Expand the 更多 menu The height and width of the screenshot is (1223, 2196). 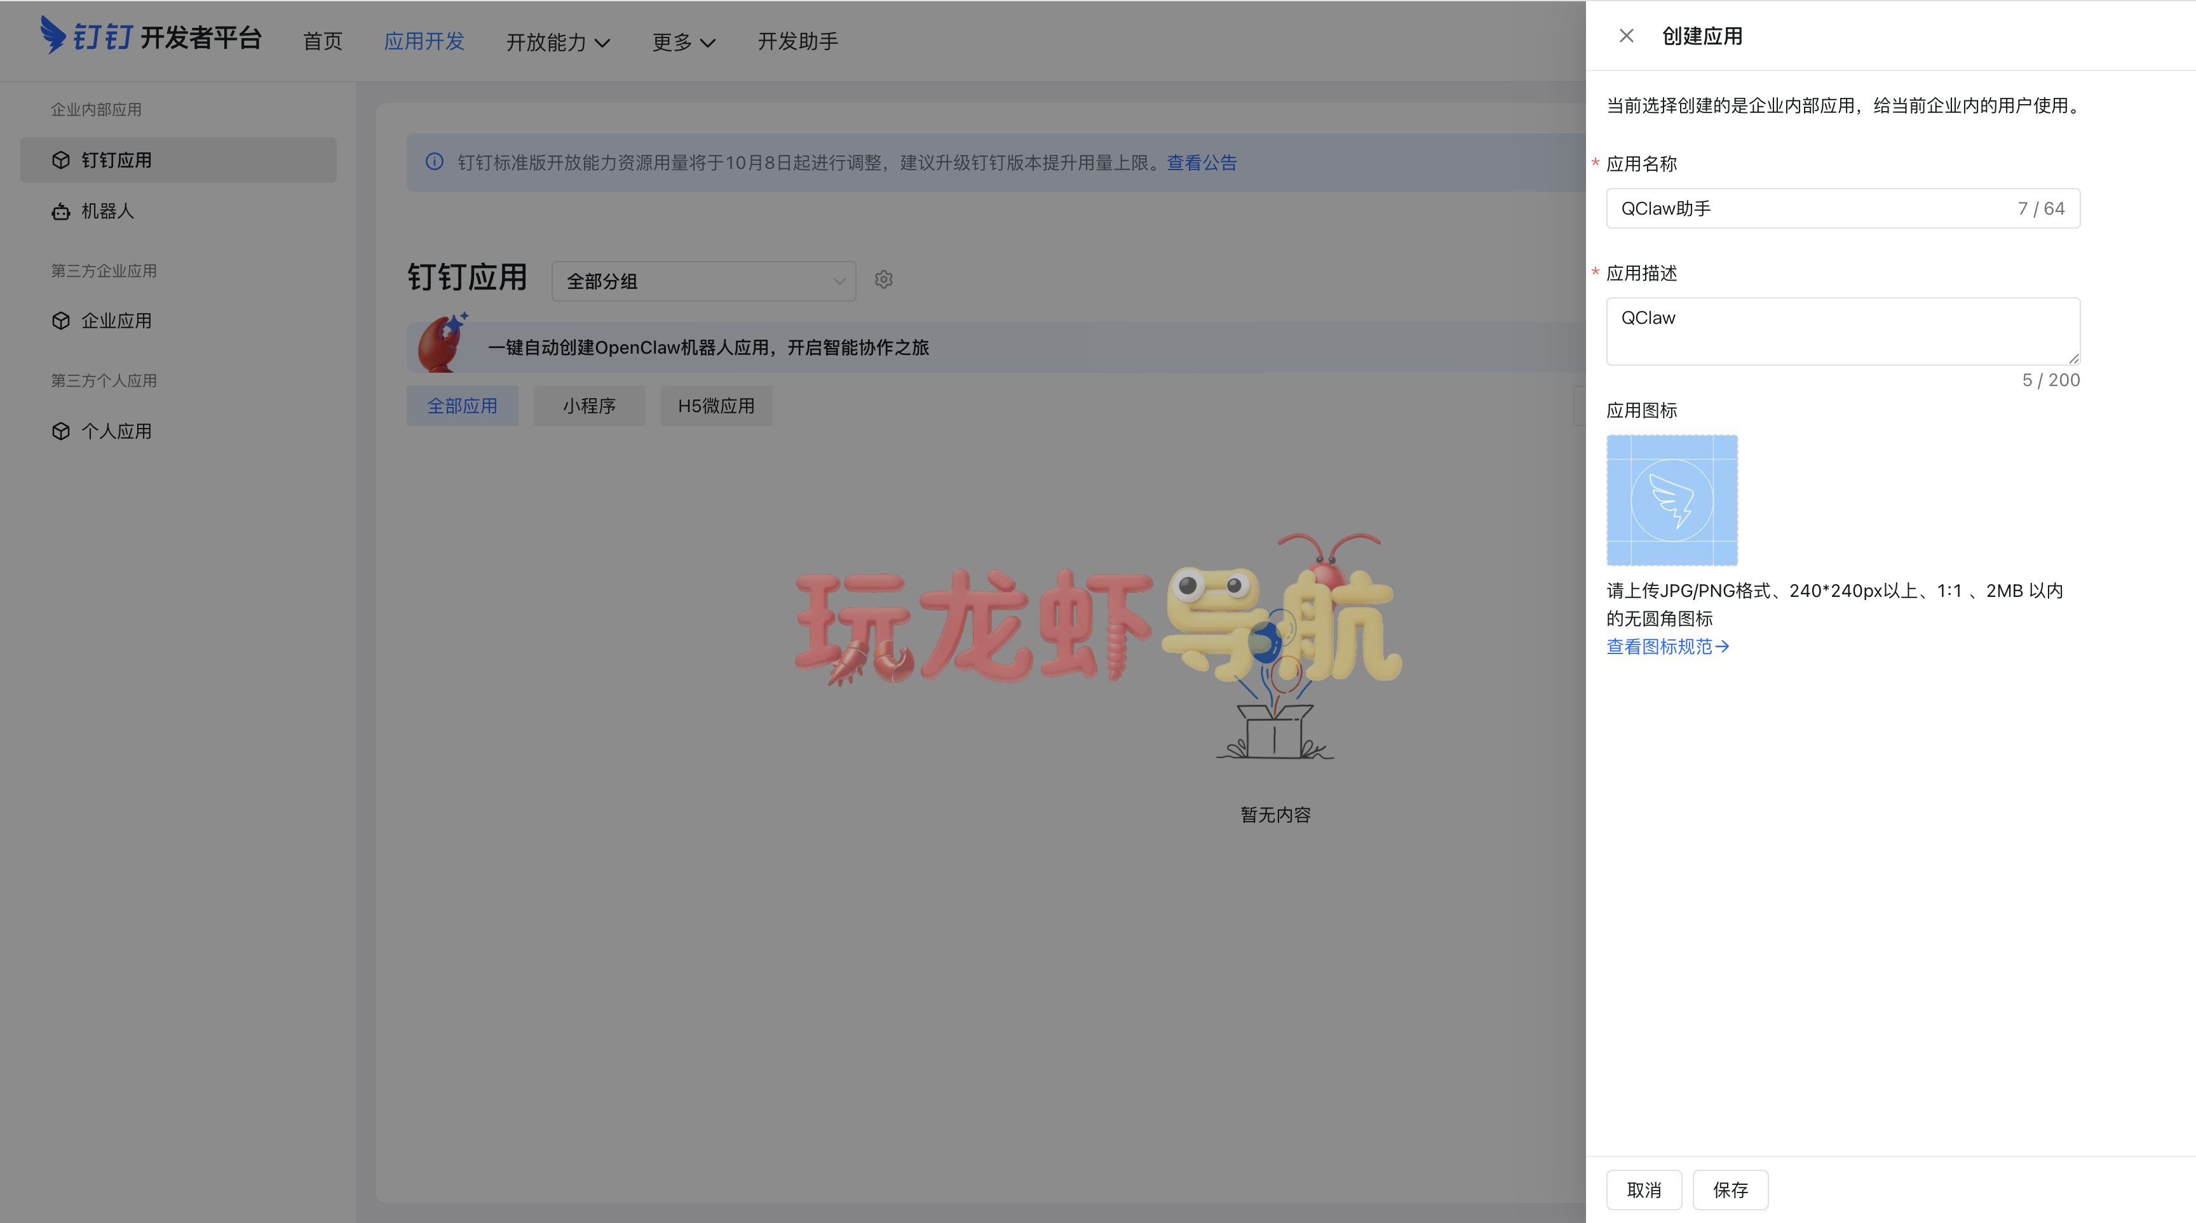click(x=684, y=42)
